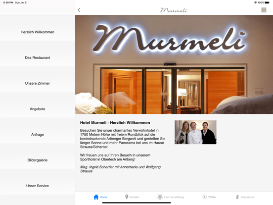This screenshot has width=273, height=205.
Task: Open the Bildergalerie menu entry
Action: (38, 160)
